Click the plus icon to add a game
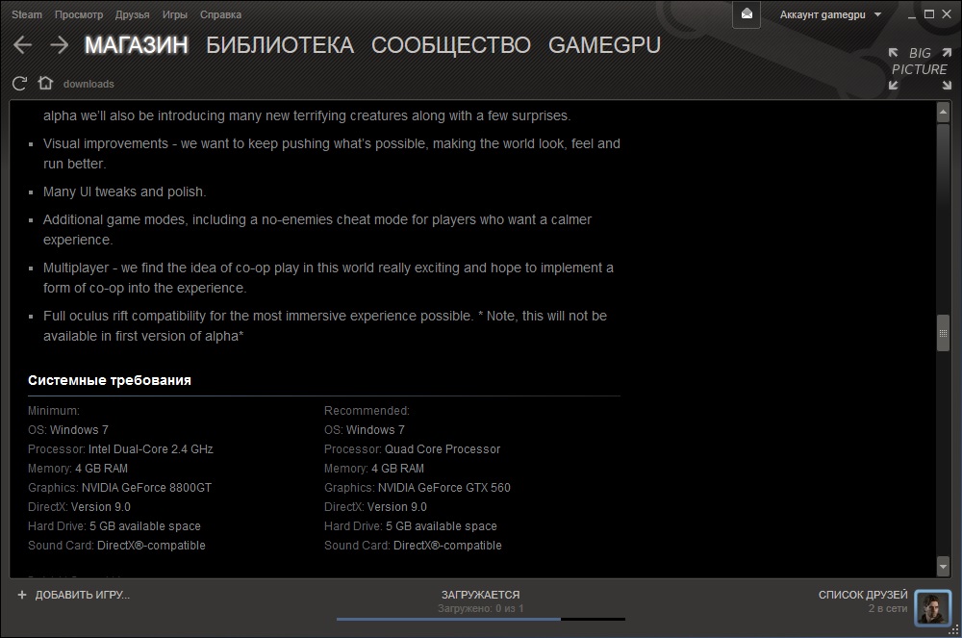Image resolution: width=962 pixels, height=638 pixels. coord(22,595)
